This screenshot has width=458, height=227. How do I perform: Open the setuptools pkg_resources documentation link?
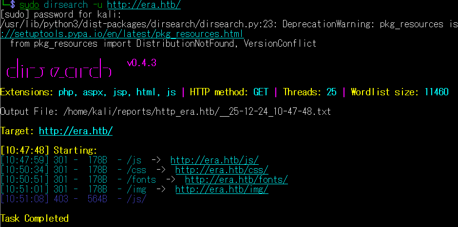[x=122, y=34]
